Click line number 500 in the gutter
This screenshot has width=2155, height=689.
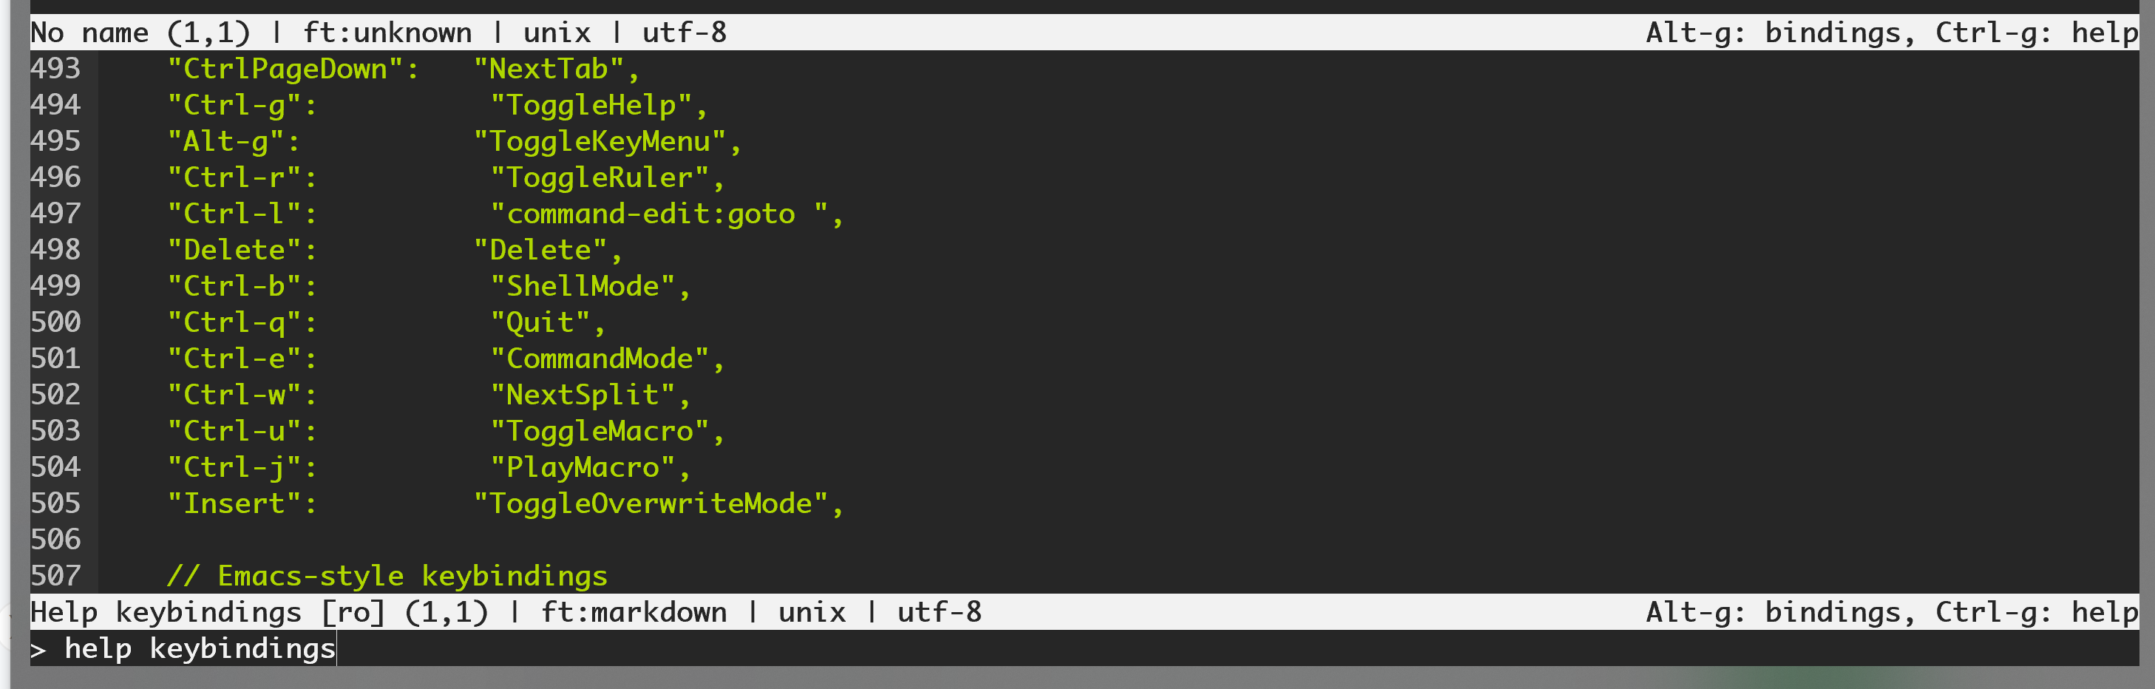(x=55, y=322)
